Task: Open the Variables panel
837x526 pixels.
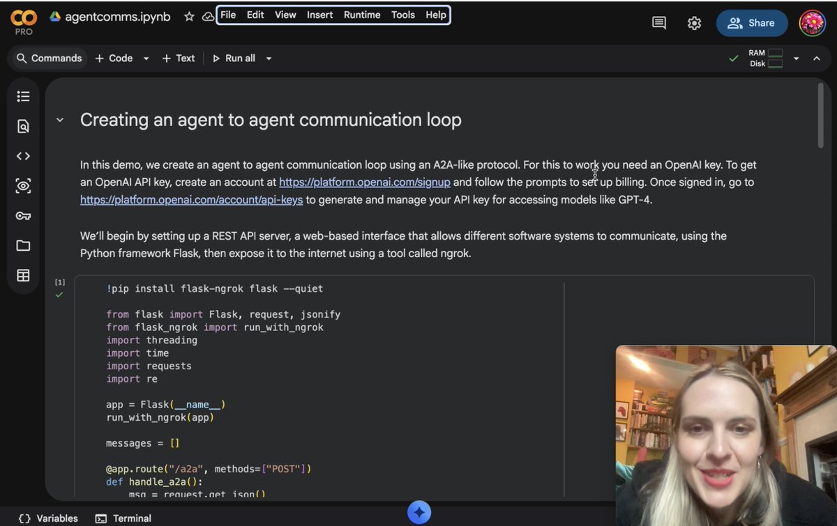Action: (x=48, y=518)
